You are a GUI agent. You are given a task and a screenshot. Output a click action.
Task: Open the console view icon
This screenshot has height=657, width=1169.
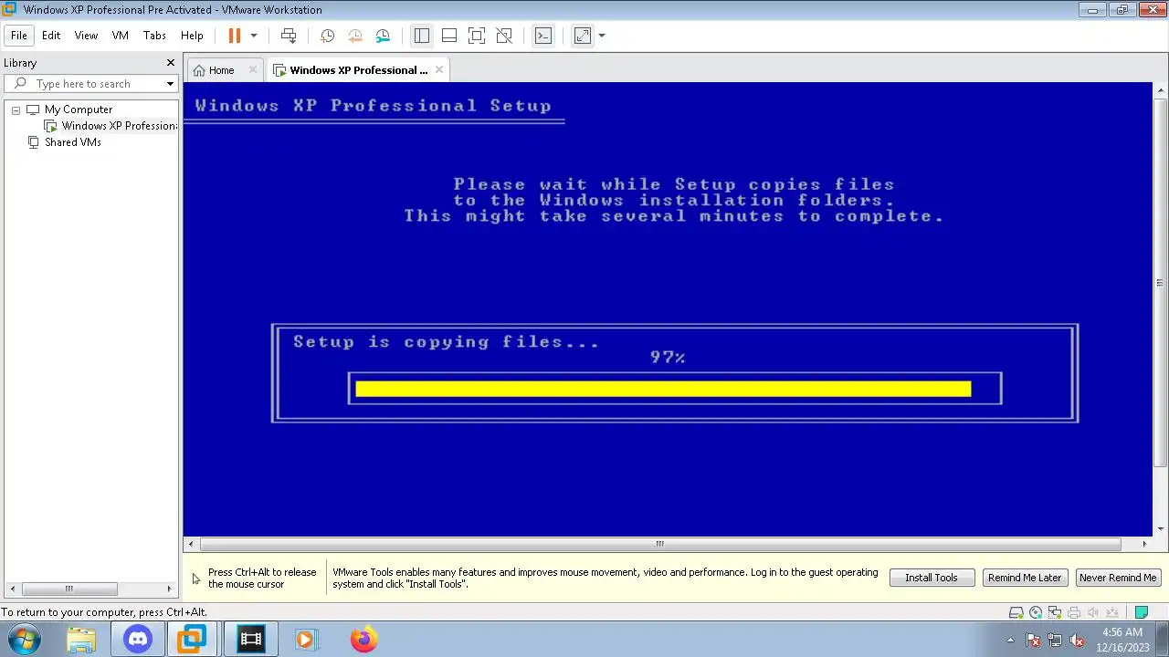click(543, 36)
